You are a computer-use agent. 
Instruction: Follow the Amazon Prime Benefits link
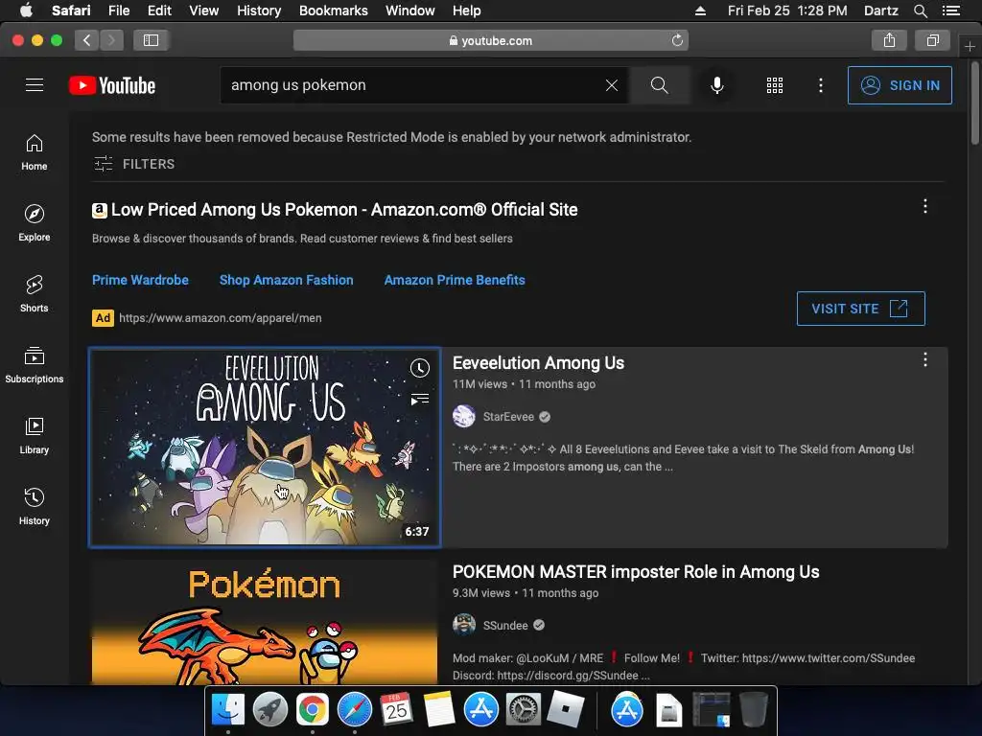455,280
